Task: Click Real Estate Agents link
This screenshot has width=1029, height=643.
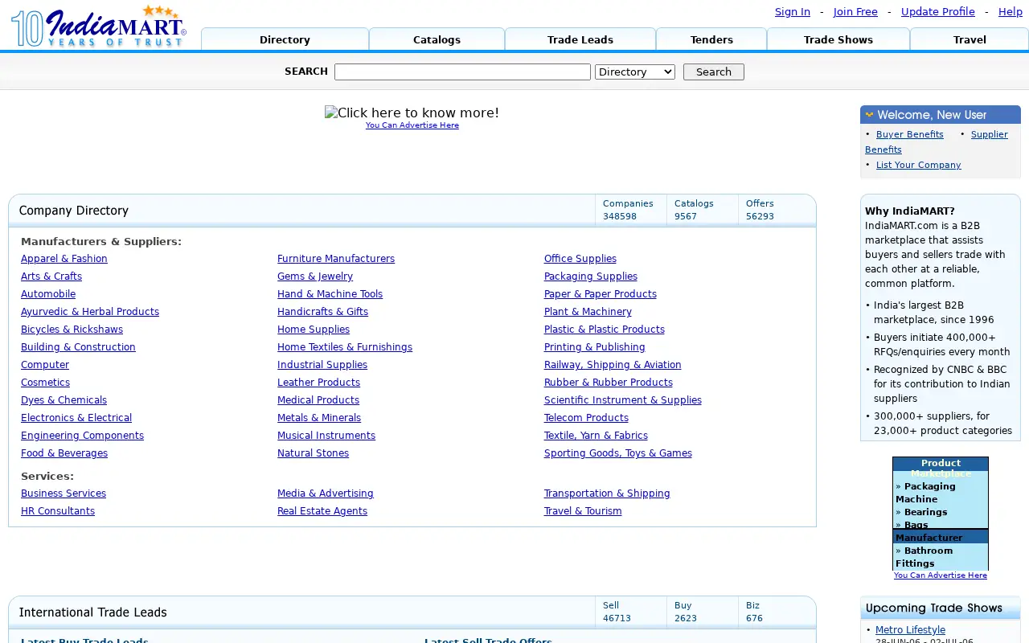Action: point(322,511)
